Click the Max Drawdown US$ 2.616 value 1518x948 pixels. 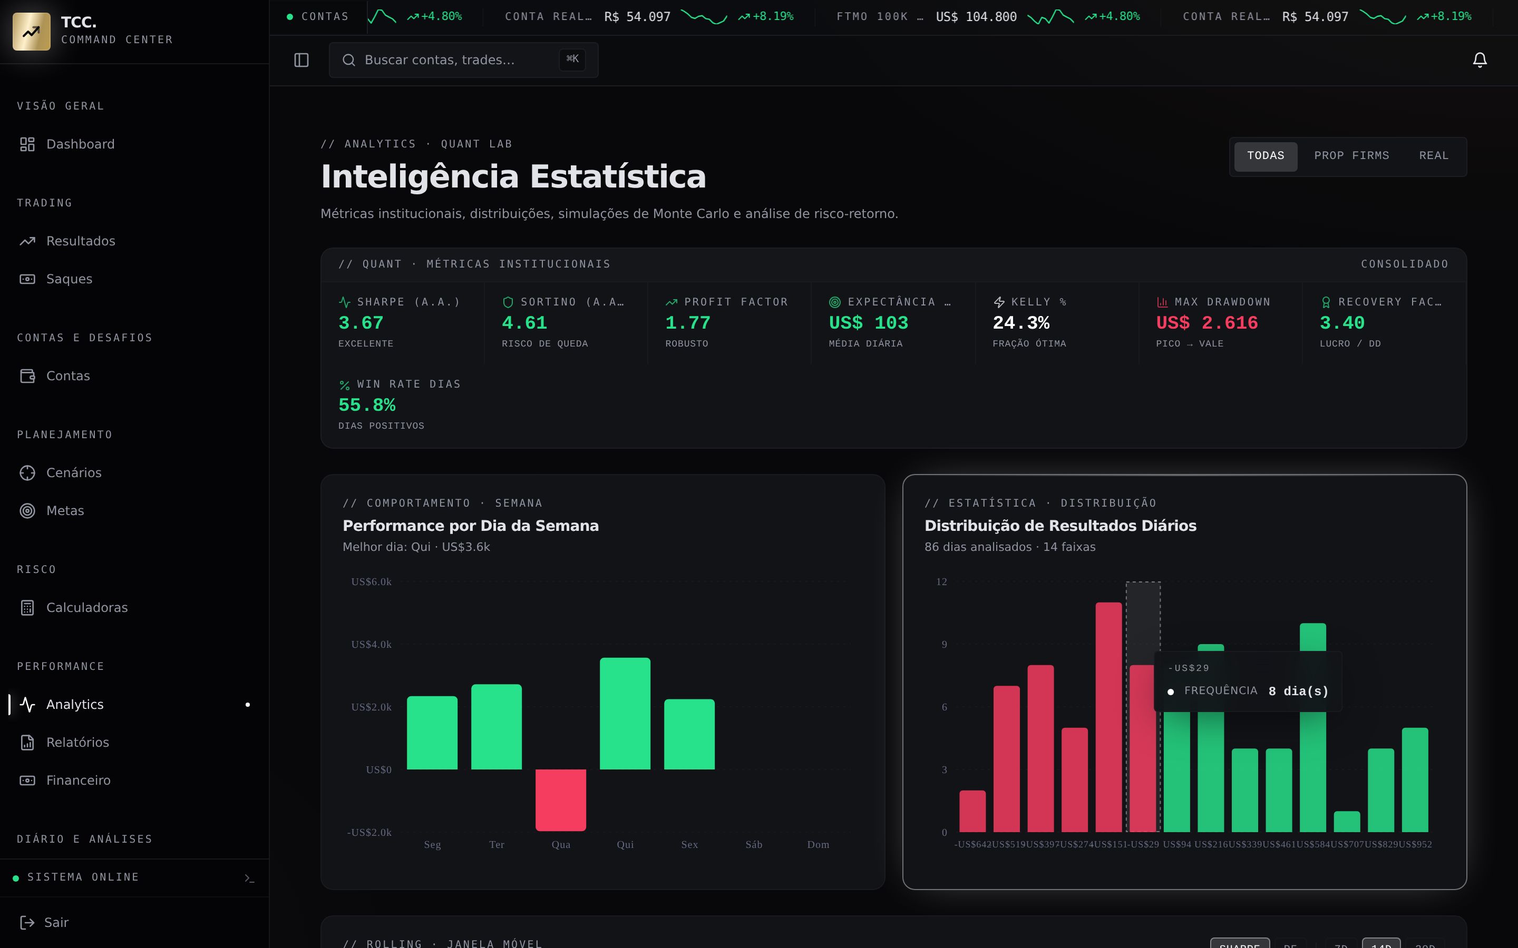[1207, 323]
